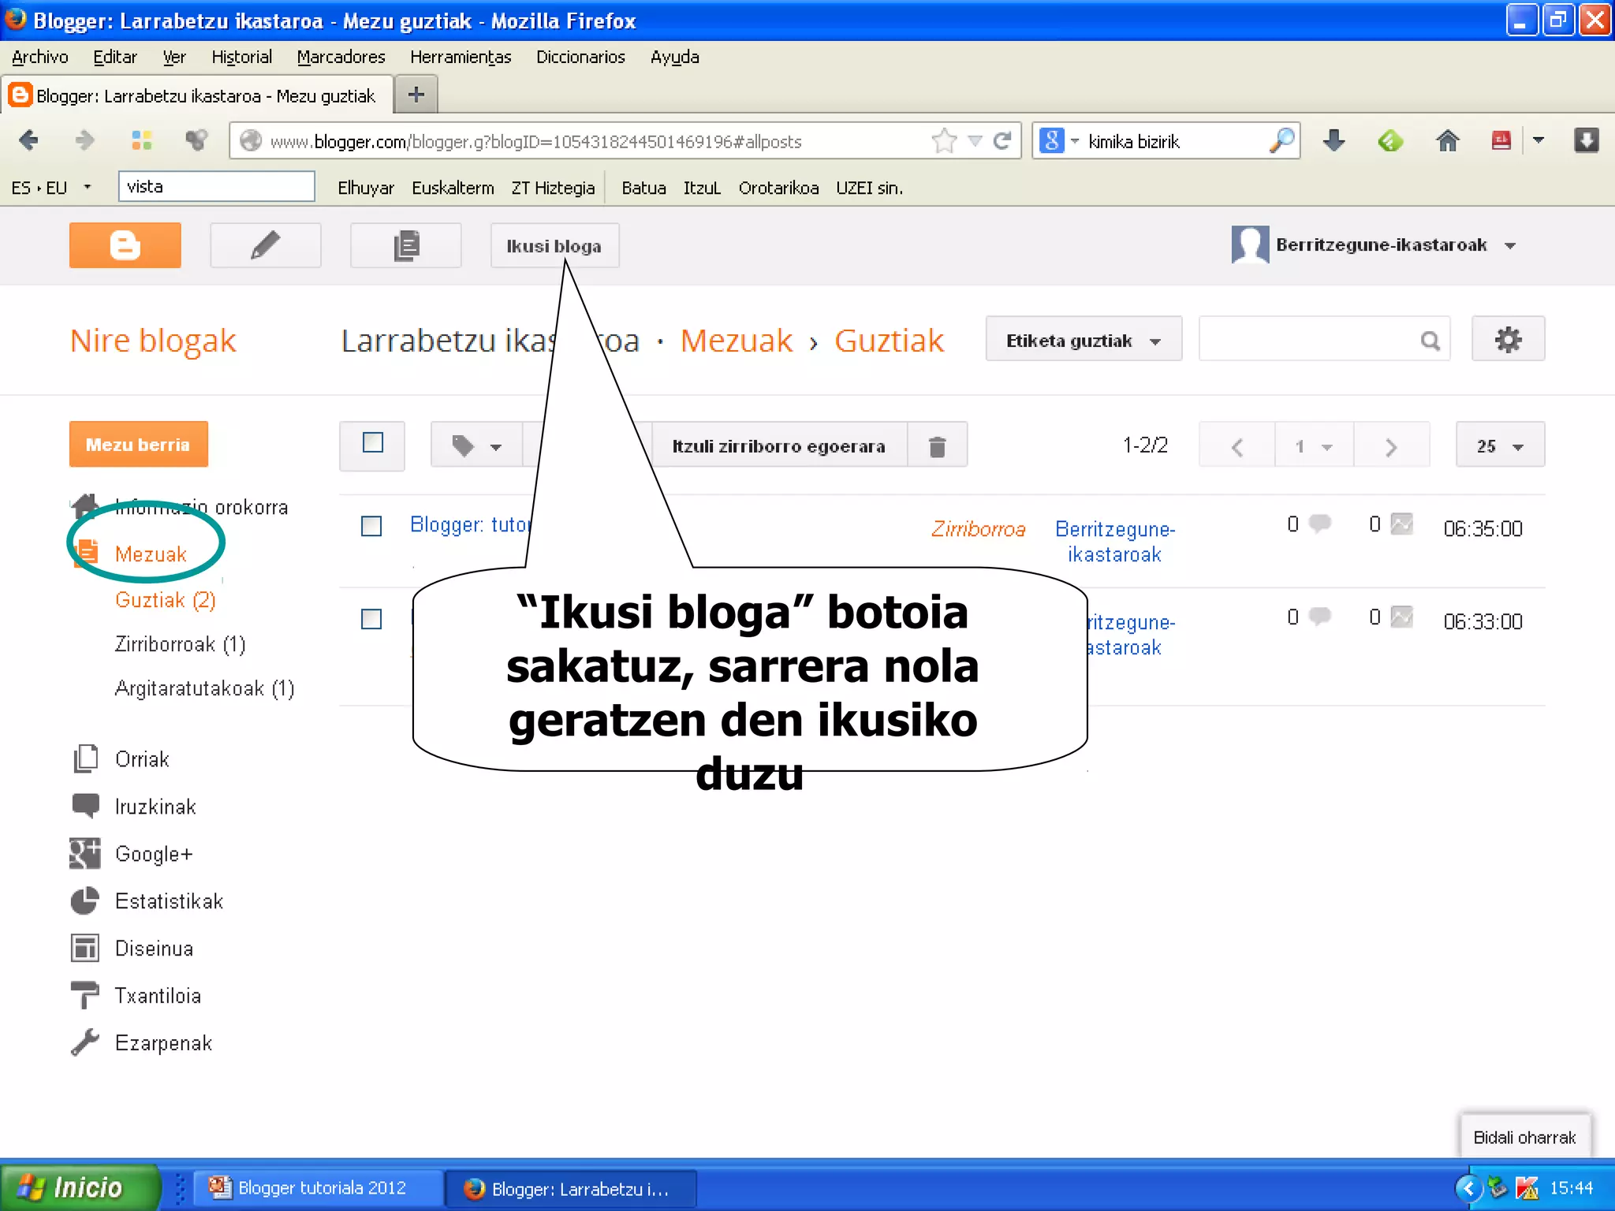The width and height of the screenshot is (1615, 1211).
Task: Click the trash delete posts icon
Action: click(x=937, y=446)
